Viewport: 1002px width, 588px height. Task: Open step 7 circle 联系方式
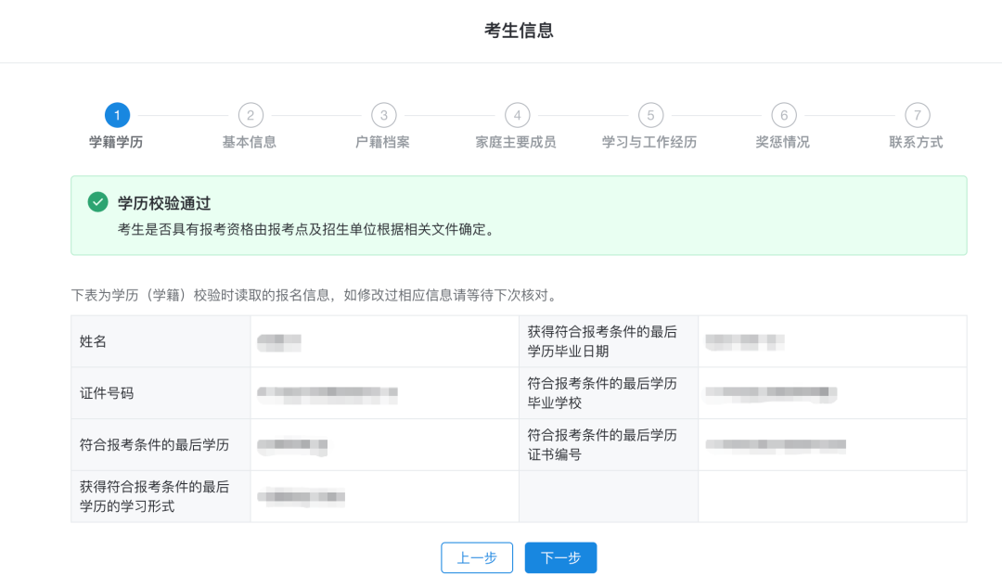point(918,115)
